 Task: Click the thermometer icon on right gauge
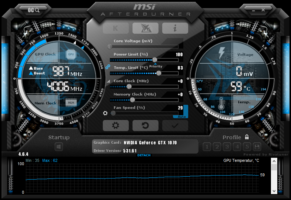(221, 104)
